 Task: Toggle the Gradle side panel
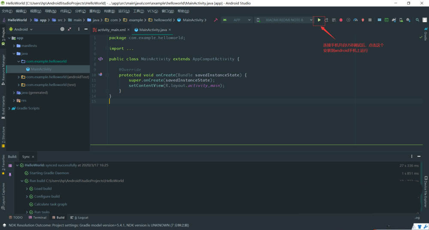pyautogui.click(x=426, y=33)
